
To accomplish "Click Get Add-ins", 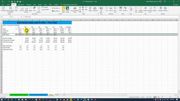I will (x=56, y=8).
